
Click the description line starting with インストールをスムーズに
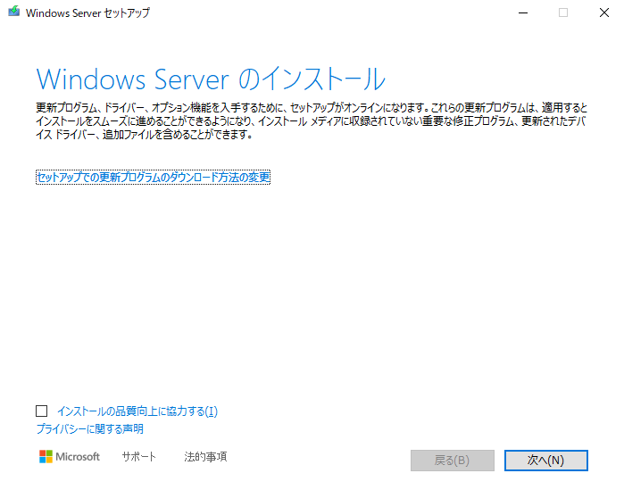(x=311, y=121)
